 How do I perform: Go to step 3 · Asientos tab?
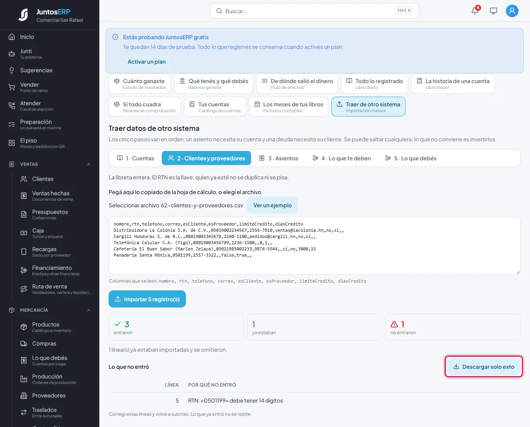(x=279, y=158)
